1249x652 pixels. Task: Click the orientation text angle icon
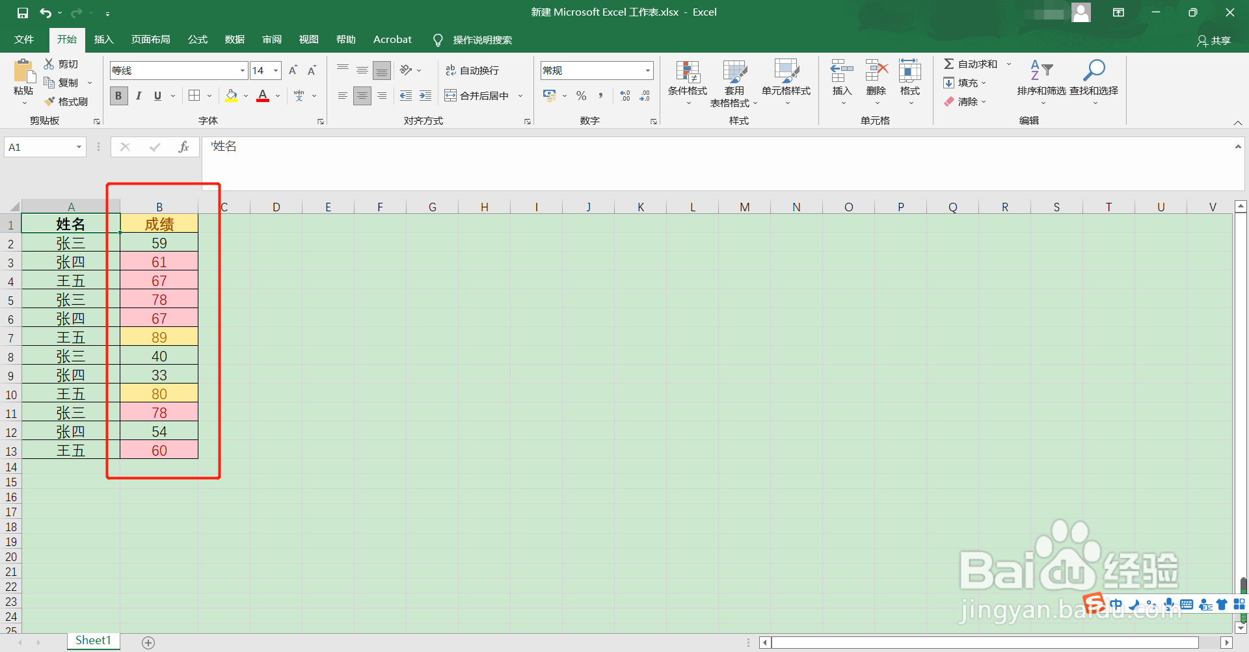[406, 70]
